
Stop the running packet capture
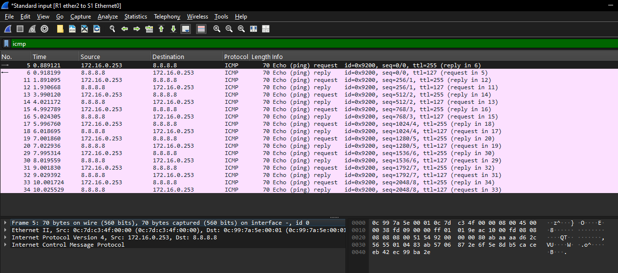click(x=20, y=29)
